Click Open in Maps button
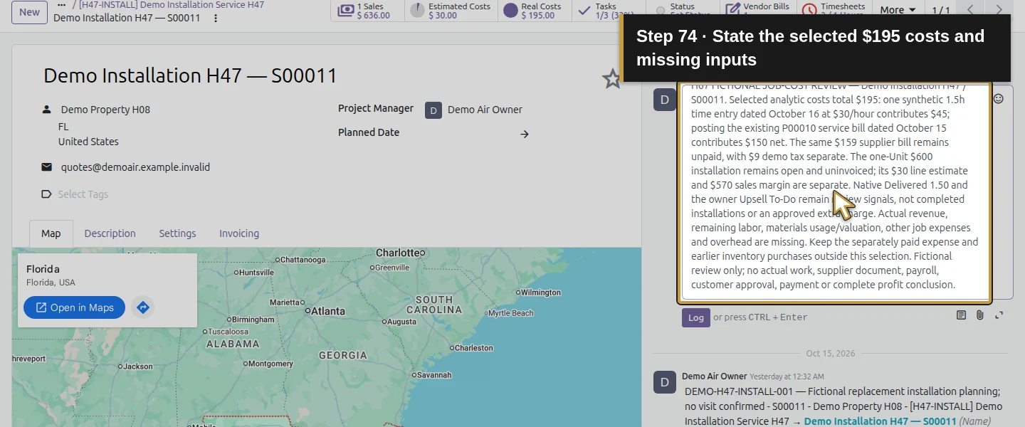This screenshot has width=1025, height=427. (74, 307)
